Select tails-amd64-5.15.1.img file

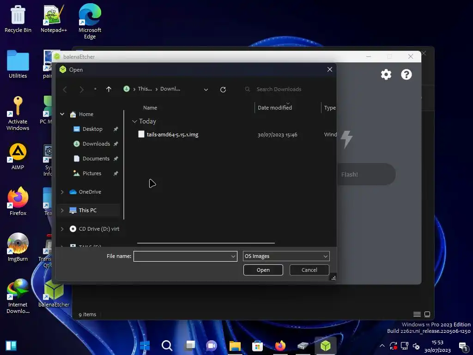click(172, 135)
